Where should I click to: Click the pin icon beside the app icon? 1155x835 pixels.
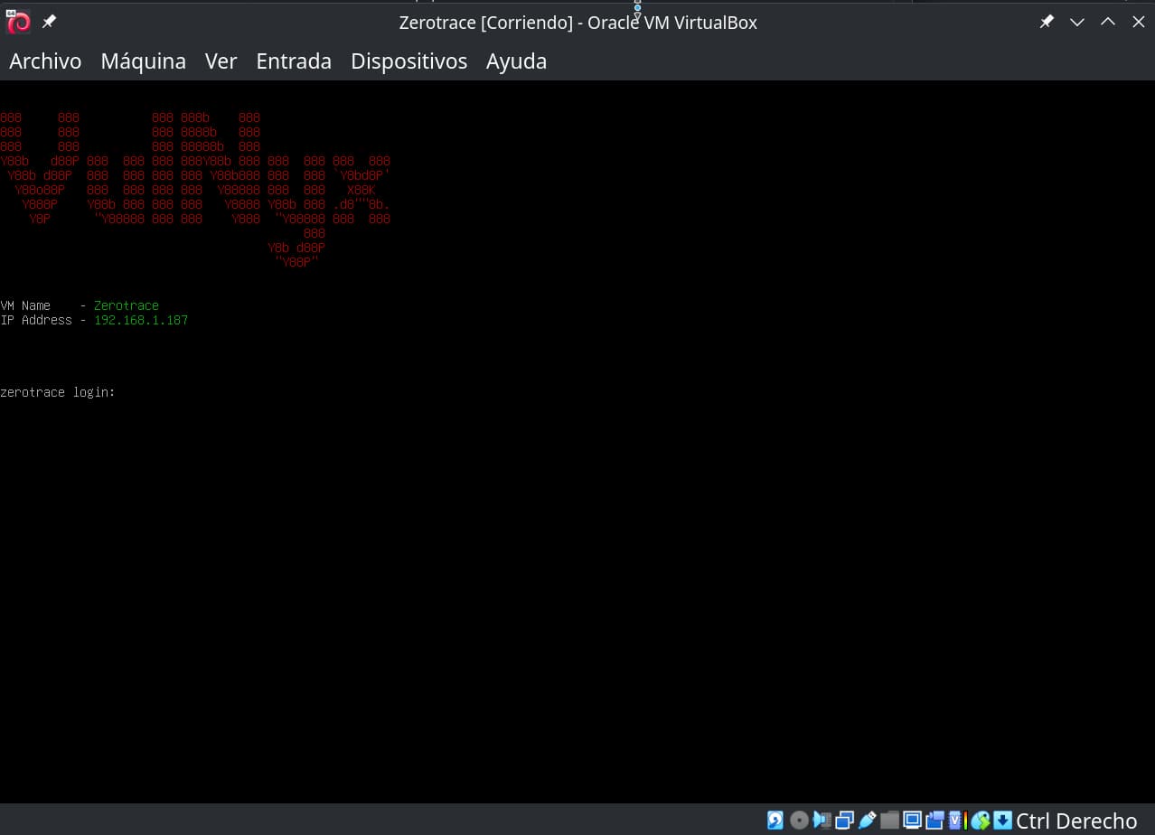49,22
